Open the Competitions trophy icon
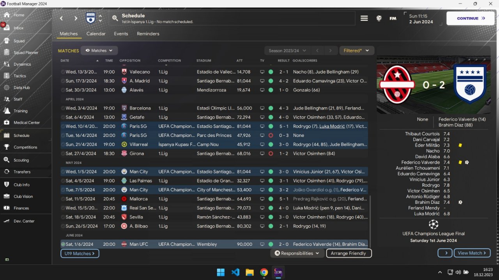This screenshot has width=499, height=280. (7, 147)
